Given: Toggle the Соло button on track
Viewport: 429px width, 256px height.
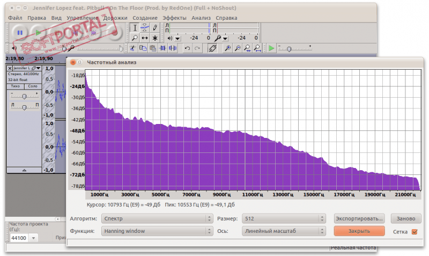Looking at the screenshot, I should click(33, 86).
